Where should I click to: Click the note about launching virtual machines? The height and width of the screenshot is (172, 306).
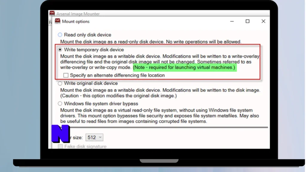[x=184, y=67]
